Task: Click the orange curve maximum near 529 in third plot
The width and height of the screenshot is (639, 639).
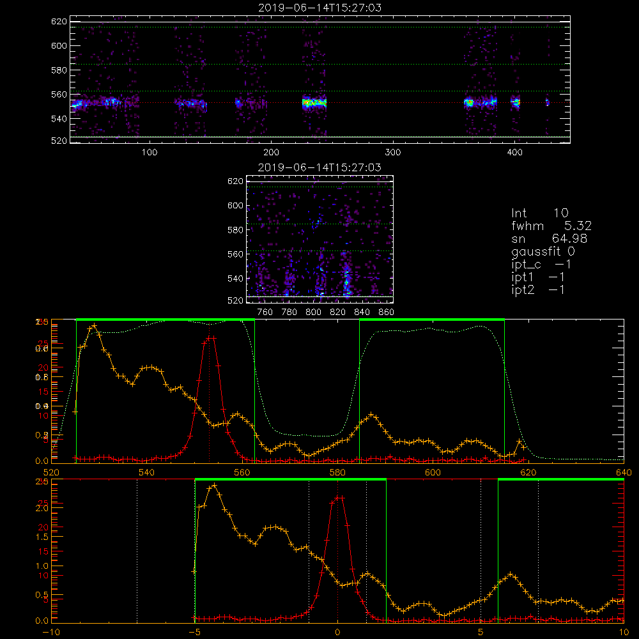Action: pos(94,326)
